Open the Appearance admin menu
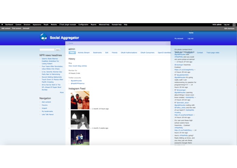This screenshot has width=237, height=168. (37, 24)
